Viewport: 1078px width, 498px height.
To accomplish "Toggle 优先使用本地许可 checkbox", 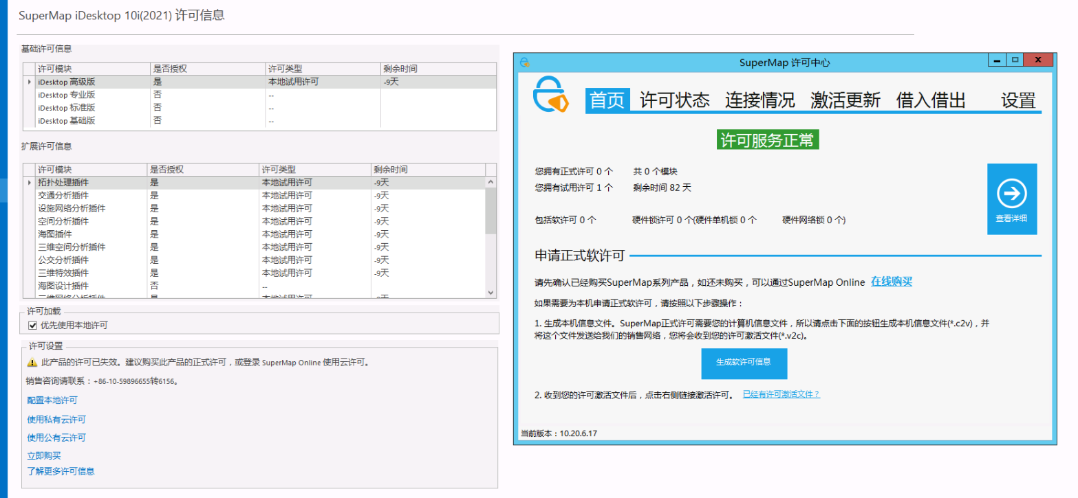I will (32, 326).
